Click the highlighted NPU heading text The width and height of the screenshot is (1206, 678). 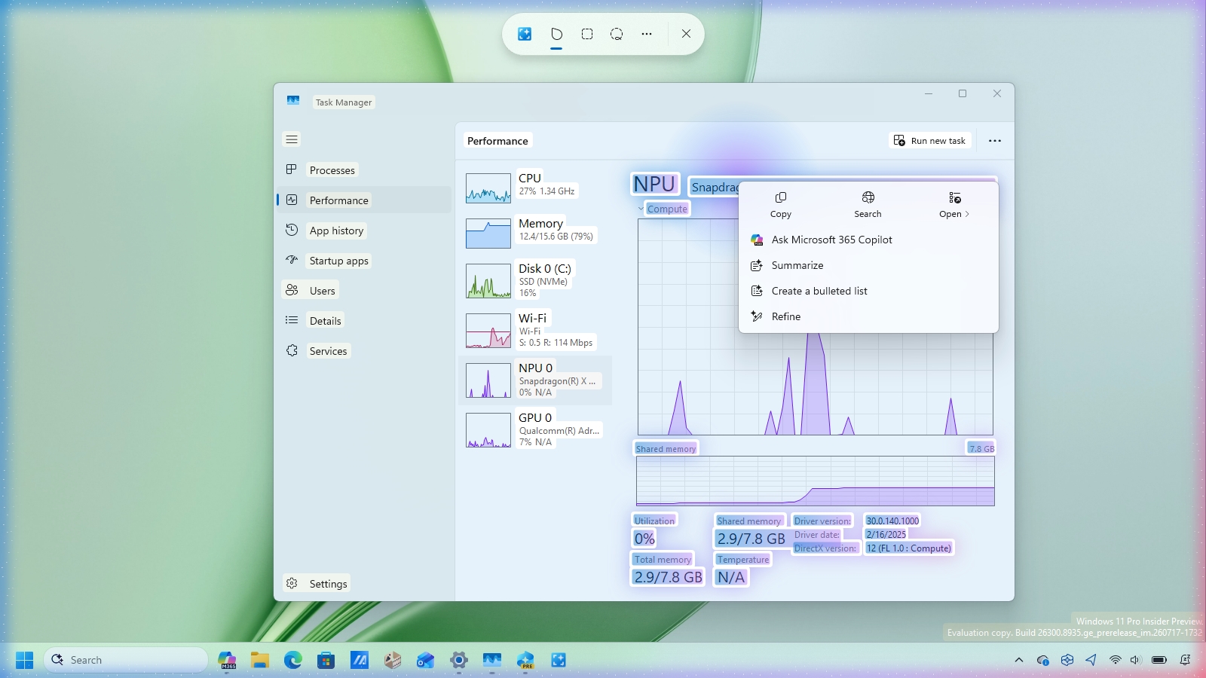(654, 184)
